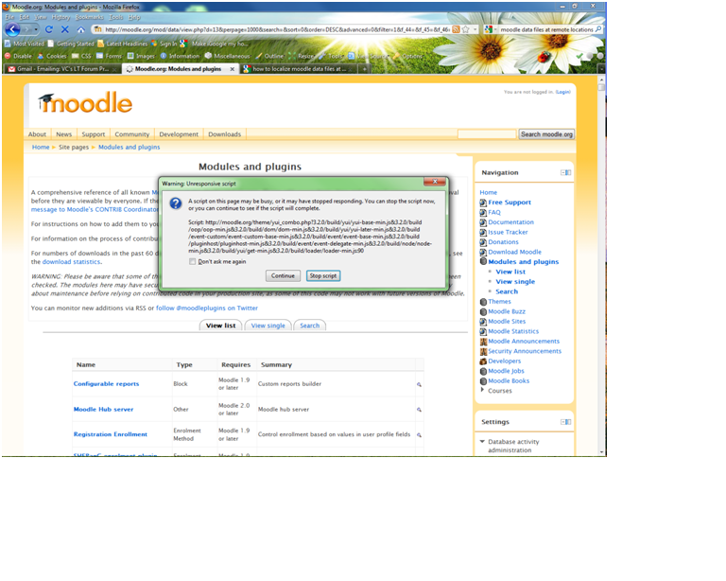Image resolution: width=726 pixels, height=581 pixels.
Task: Open Issue Tracker in Navigation block
Action: click(508, 232)
